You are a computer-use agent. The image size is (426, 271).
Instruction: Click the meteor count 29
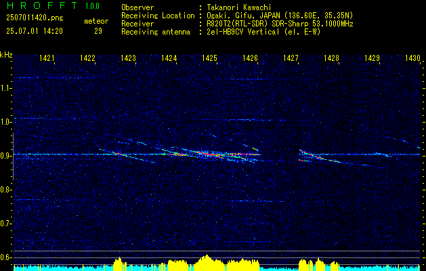pyautogui.click(x=98, y=31)
